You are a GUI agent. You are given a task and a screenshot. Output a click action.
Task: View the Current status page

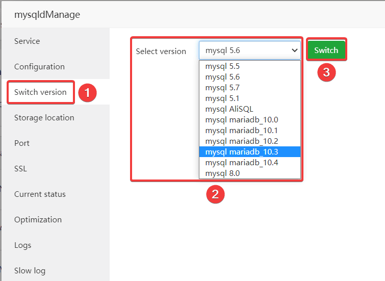point(40,194)
